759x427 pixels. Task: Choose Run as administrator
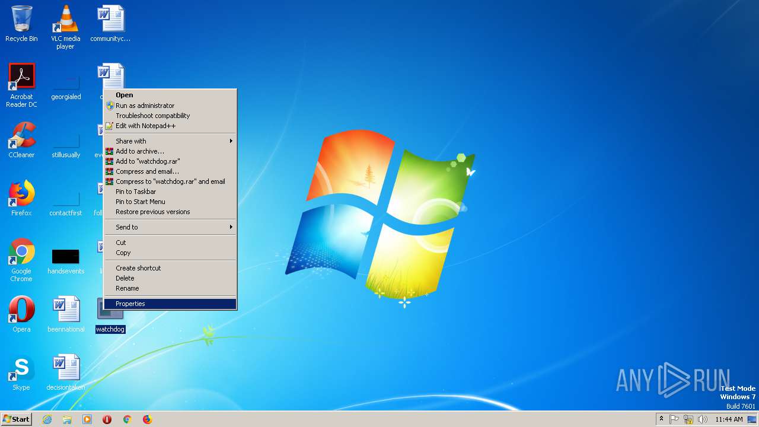point(170,106)
